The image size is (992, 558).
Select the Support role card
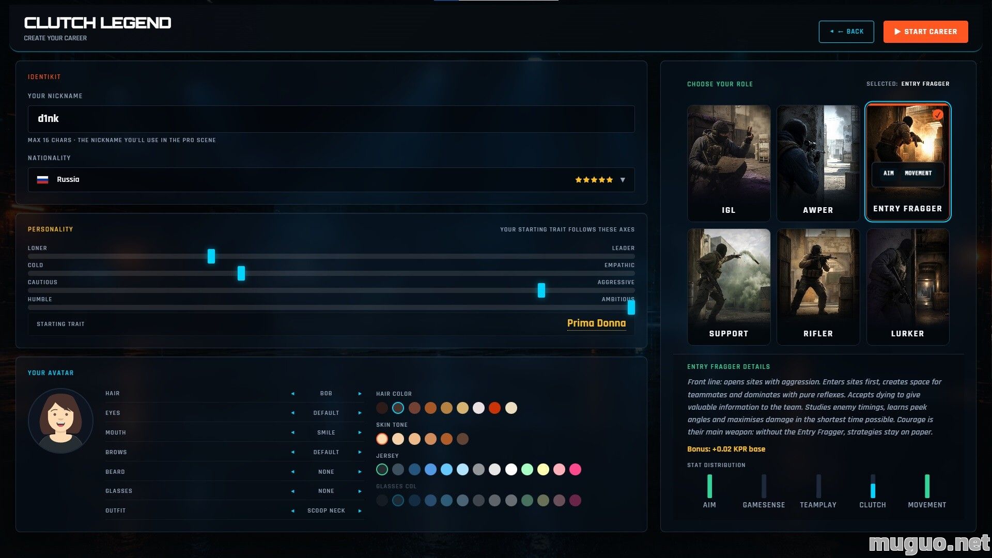tap(729, 287)
